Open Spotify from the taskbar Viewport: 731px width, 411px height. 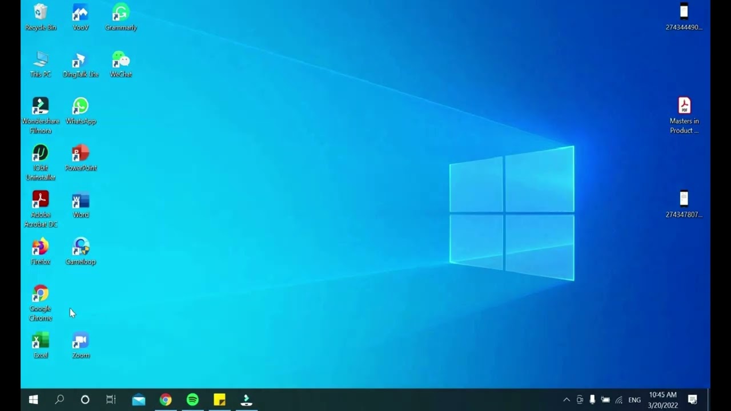point(192,400)
